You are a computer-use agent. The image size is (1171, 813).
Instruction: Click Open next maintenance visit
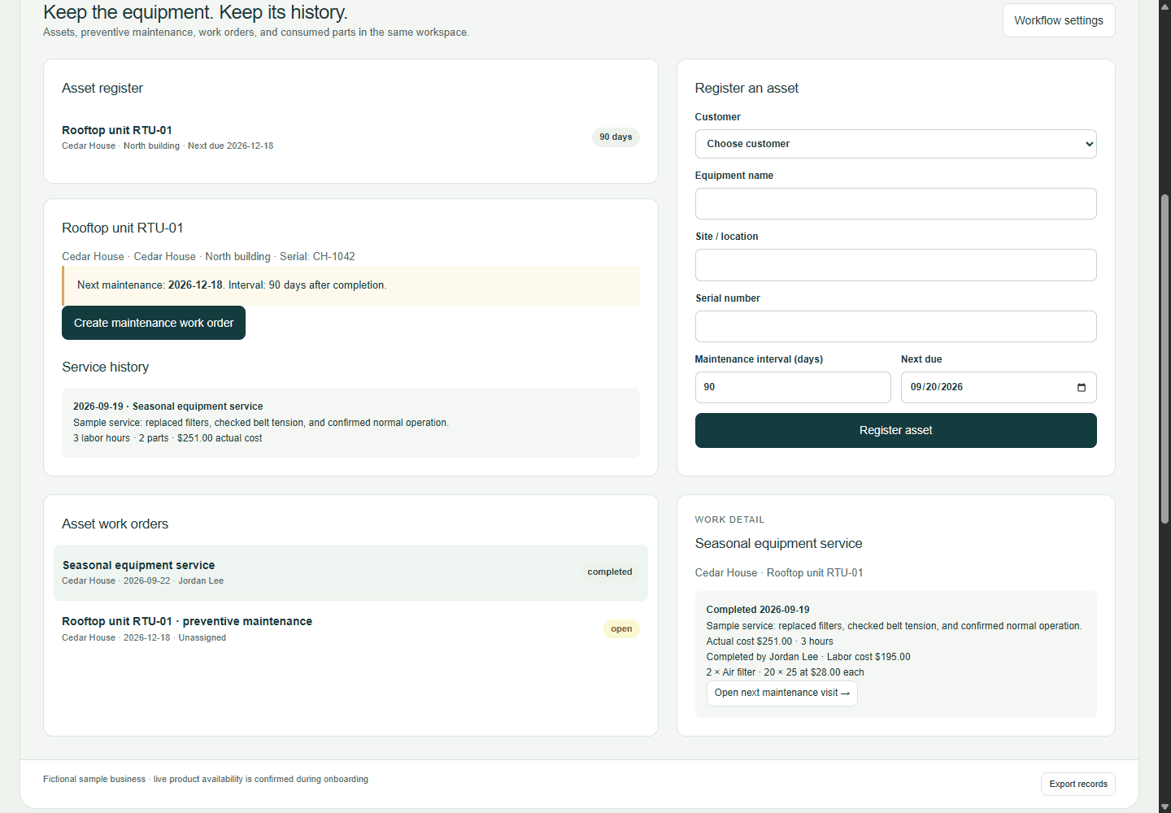[781, 693]
